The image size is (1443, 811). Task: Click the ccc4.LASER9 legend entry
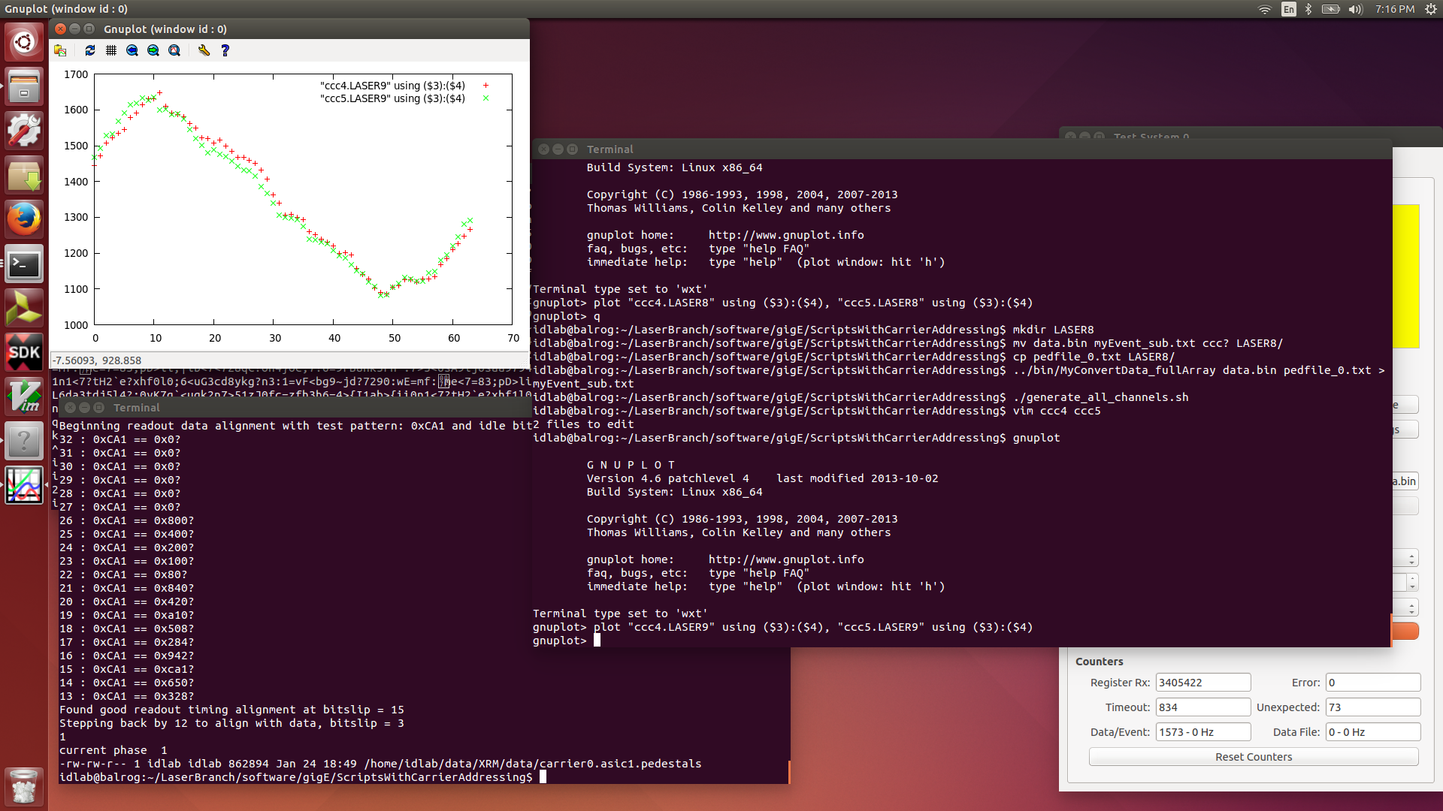coord(404,86)
